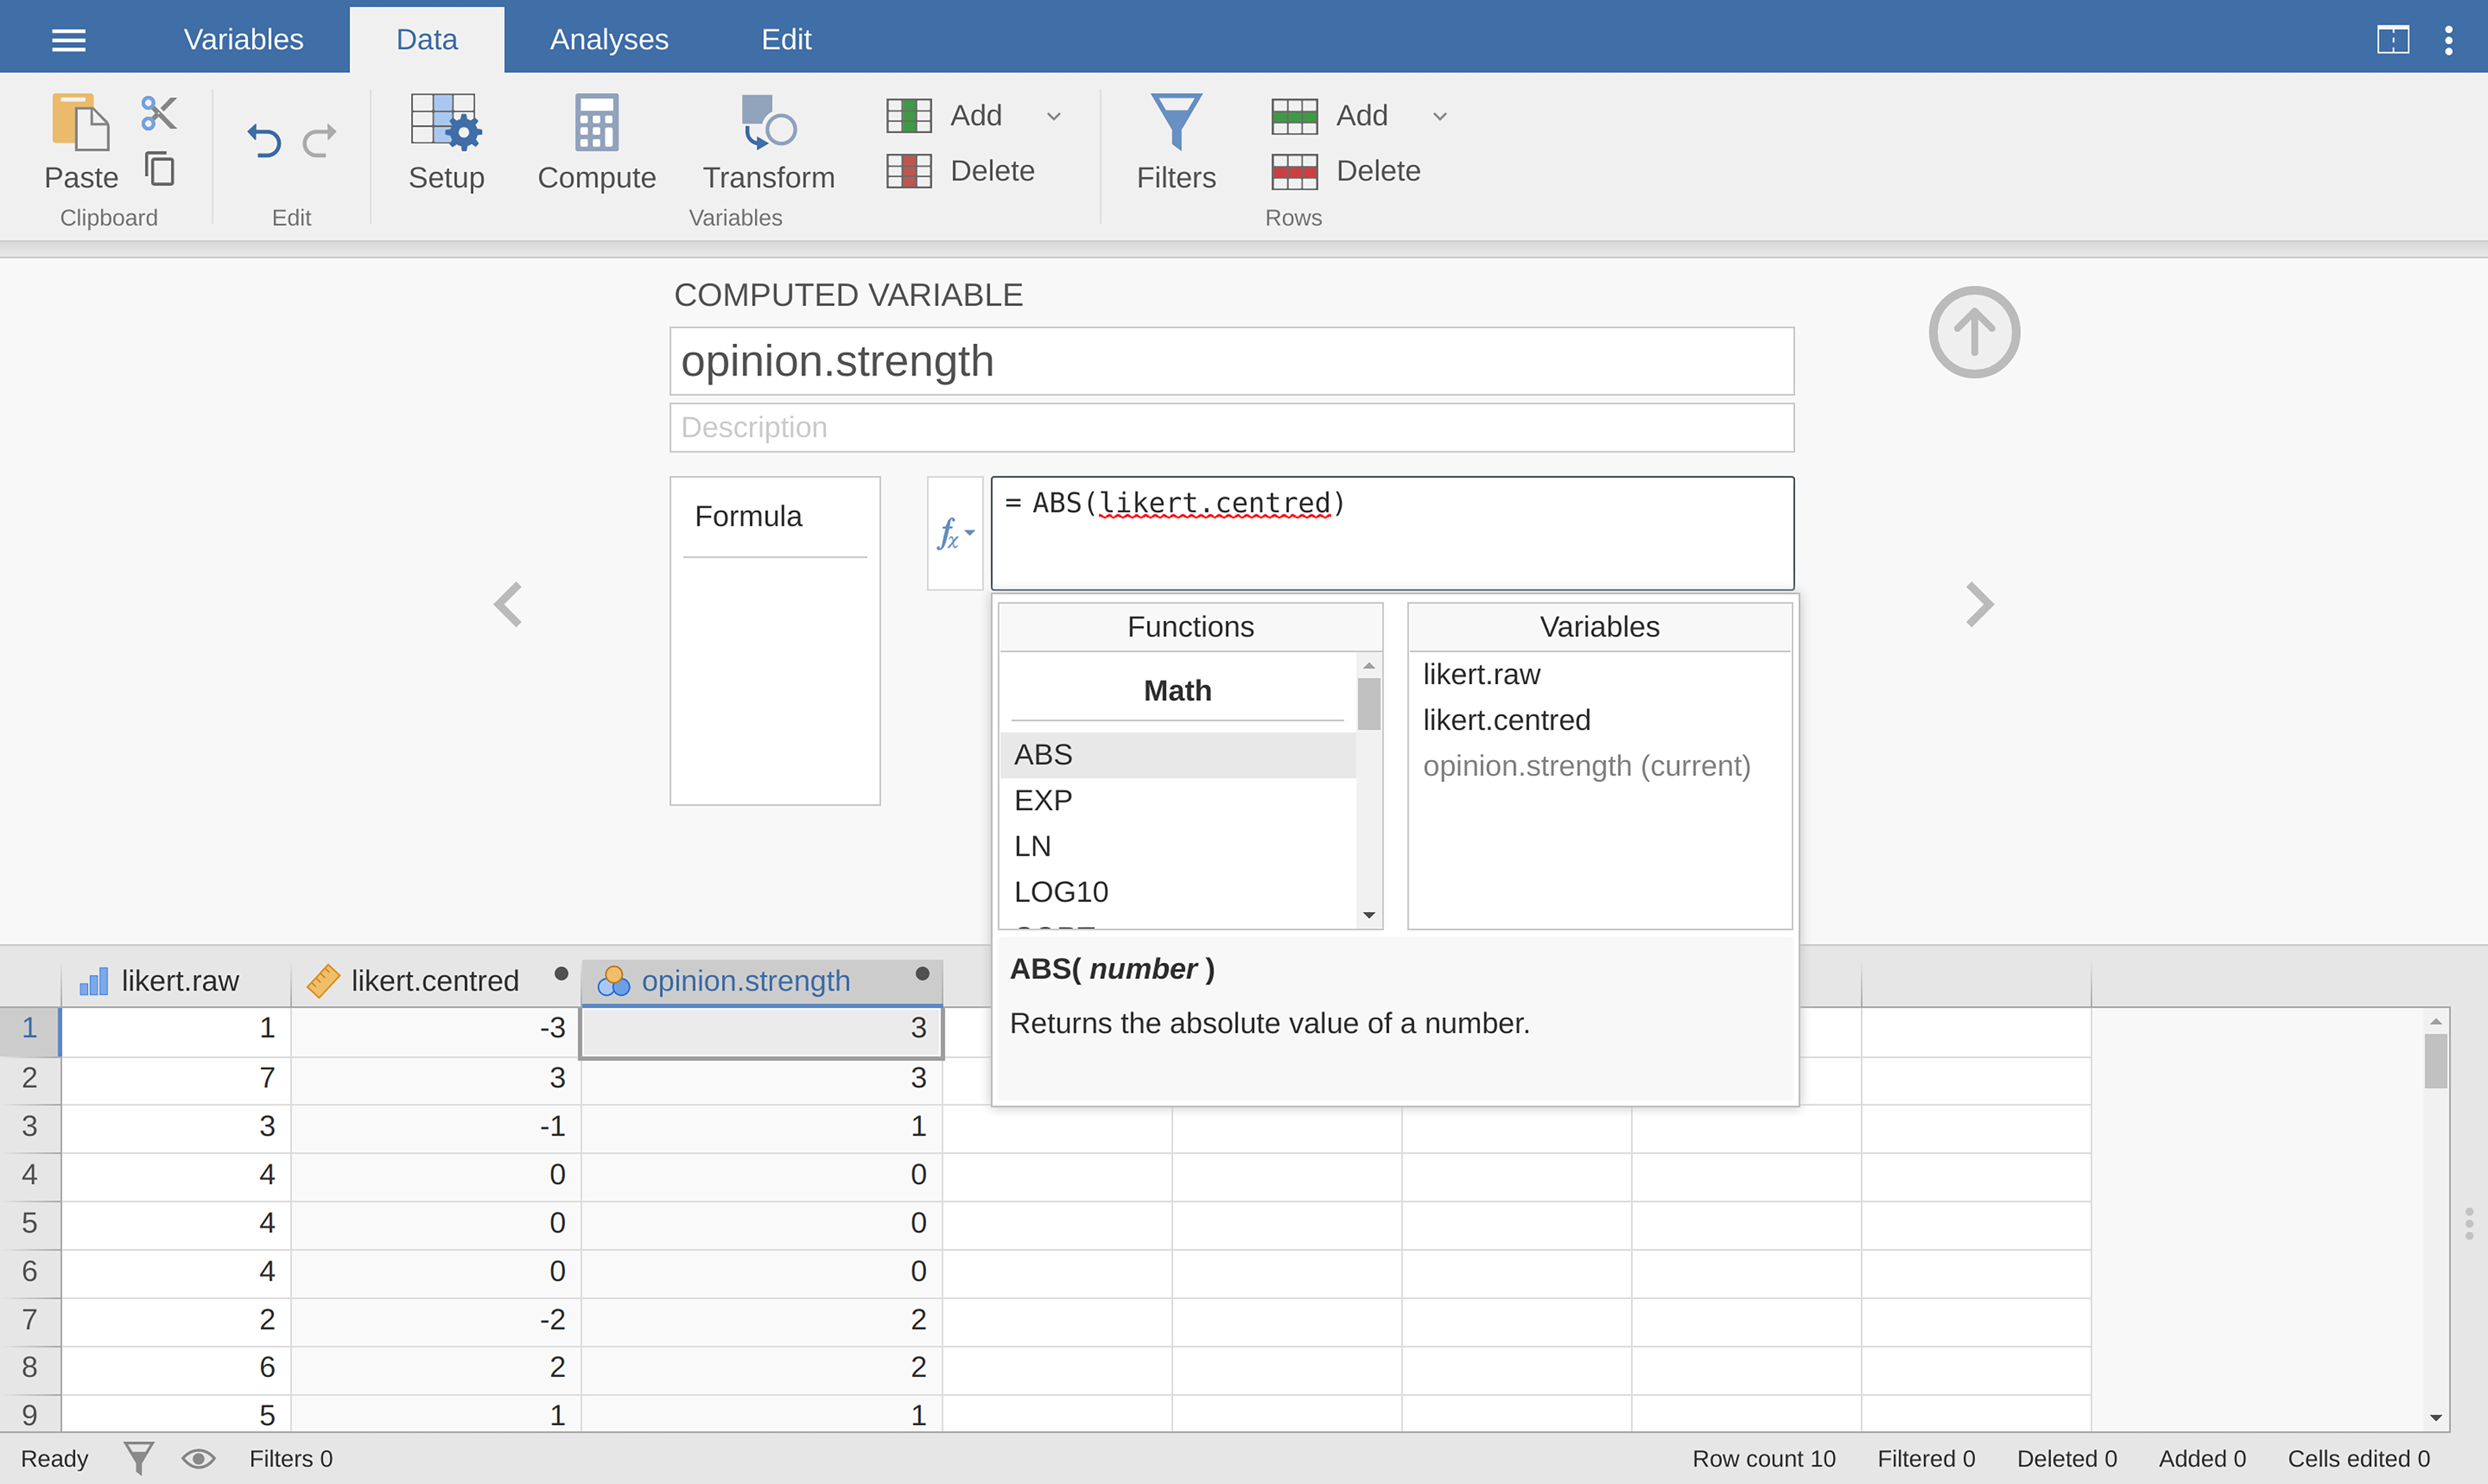Select the LOG10 function in list
This screenshot has width=2488, height=1484.
pyautogui.click(x=1178, y=892)
